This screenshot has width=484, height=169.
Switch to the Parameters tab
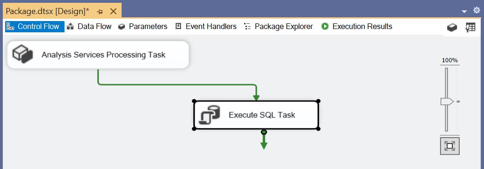point(143,27)
